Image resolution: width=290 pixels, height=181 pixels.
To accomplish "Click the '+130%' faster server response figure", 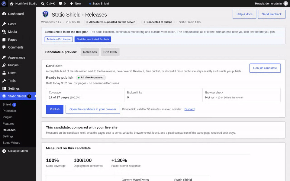I will (119, 160).
